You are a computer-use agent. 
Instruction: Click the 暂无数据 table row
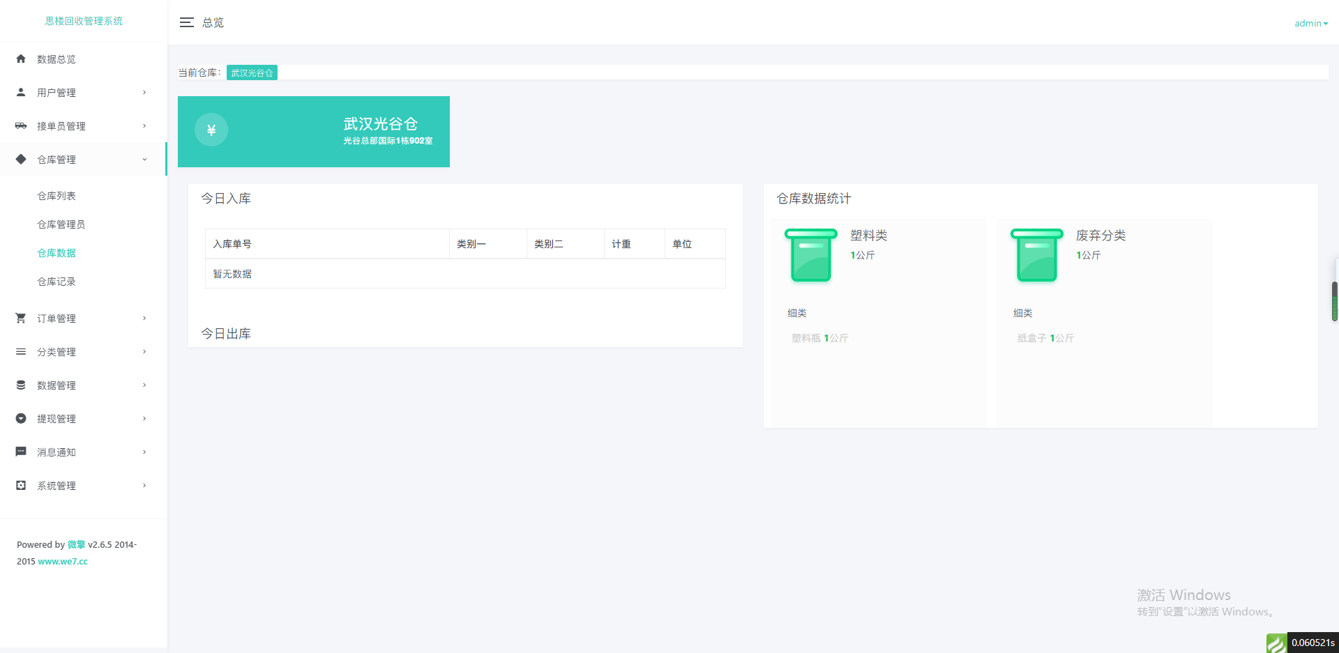point(465,274)
